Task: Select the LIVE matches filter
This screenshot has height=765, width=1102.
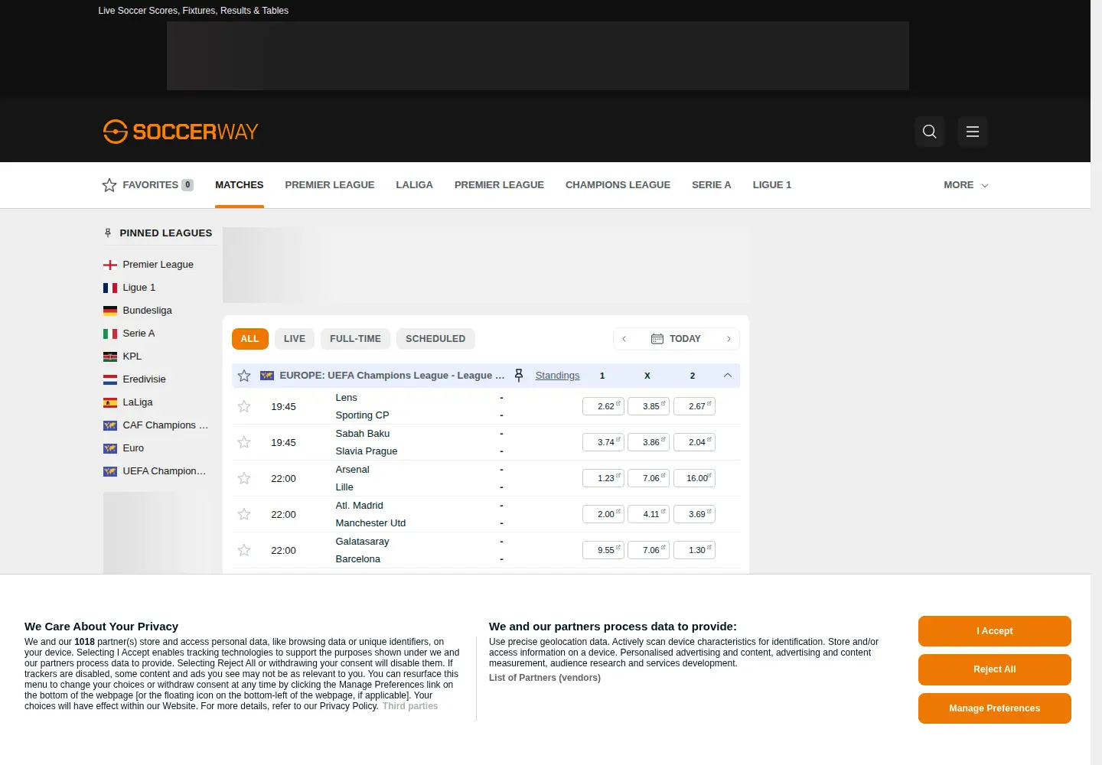Action: tap(295, 339)
